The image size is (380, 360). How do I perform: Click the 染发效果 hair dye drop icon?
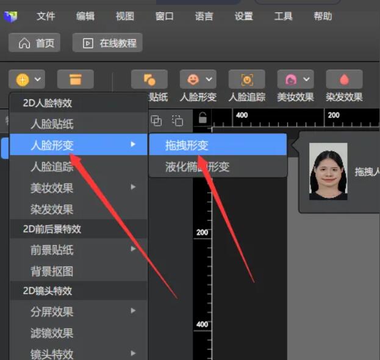[x=344, y=79]
